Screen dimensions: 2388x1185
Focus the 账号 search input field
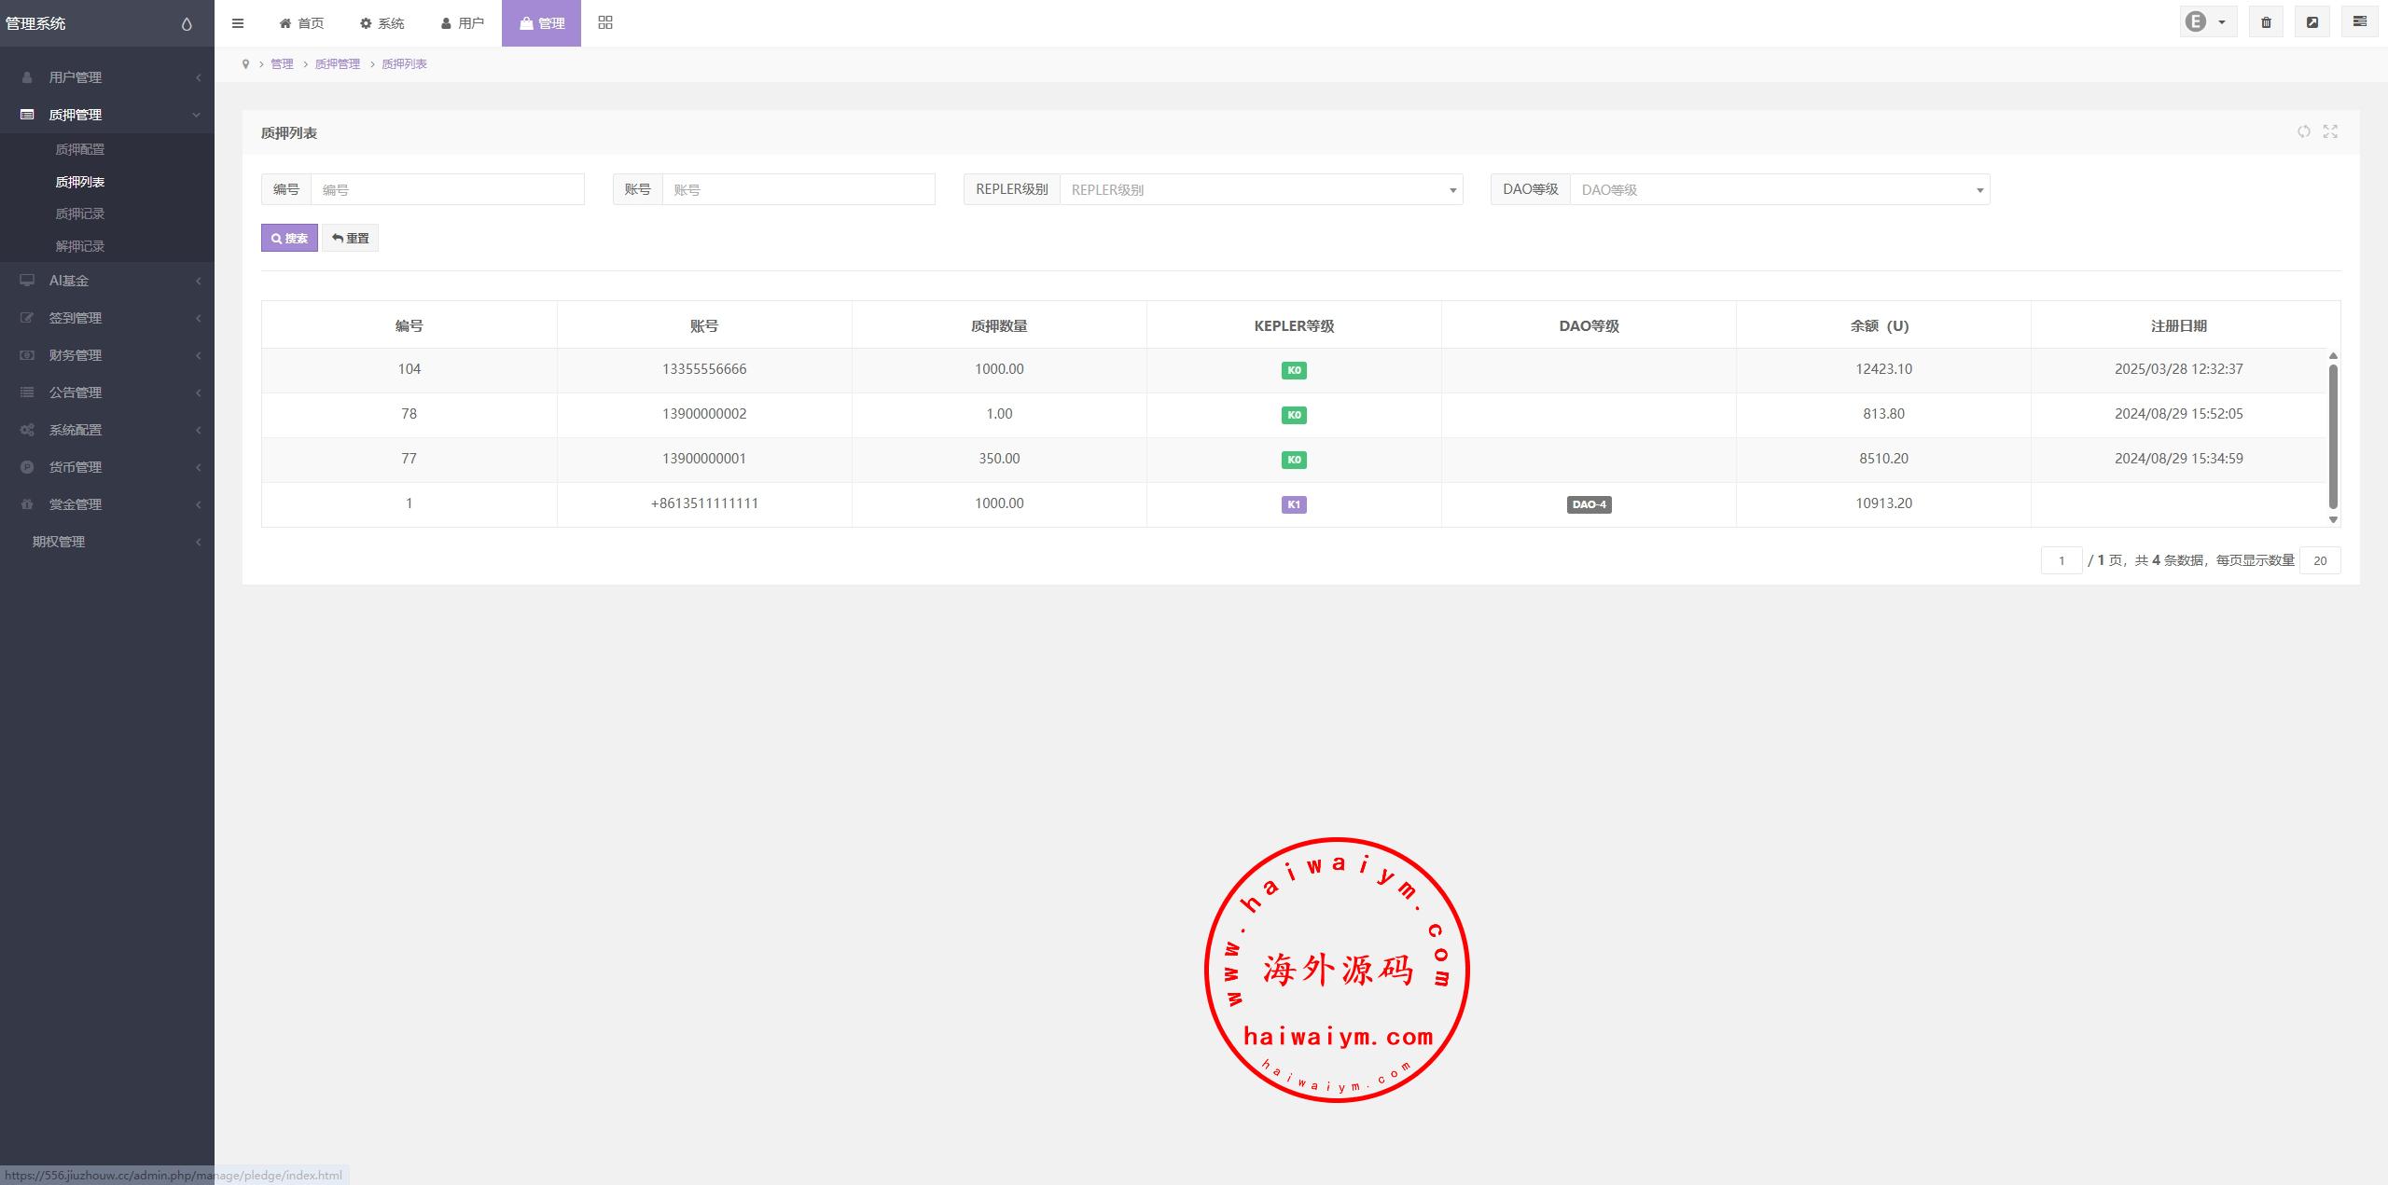pos(798,190)
